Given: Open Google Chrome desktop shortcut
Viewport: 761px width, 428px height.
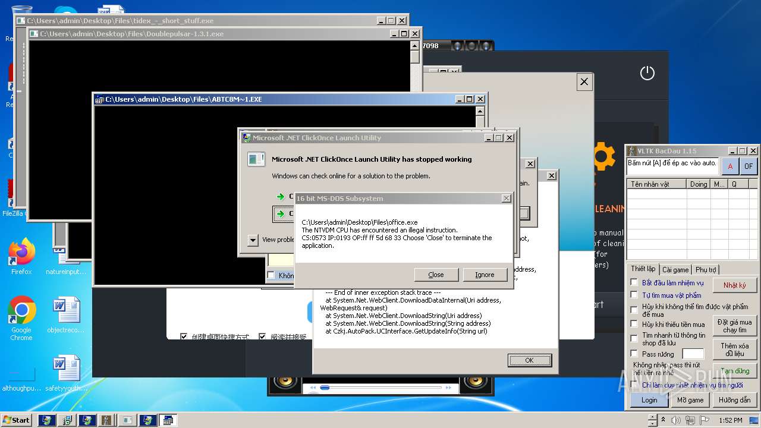Looking at the screenshot, I should click(x=21, y=319).
